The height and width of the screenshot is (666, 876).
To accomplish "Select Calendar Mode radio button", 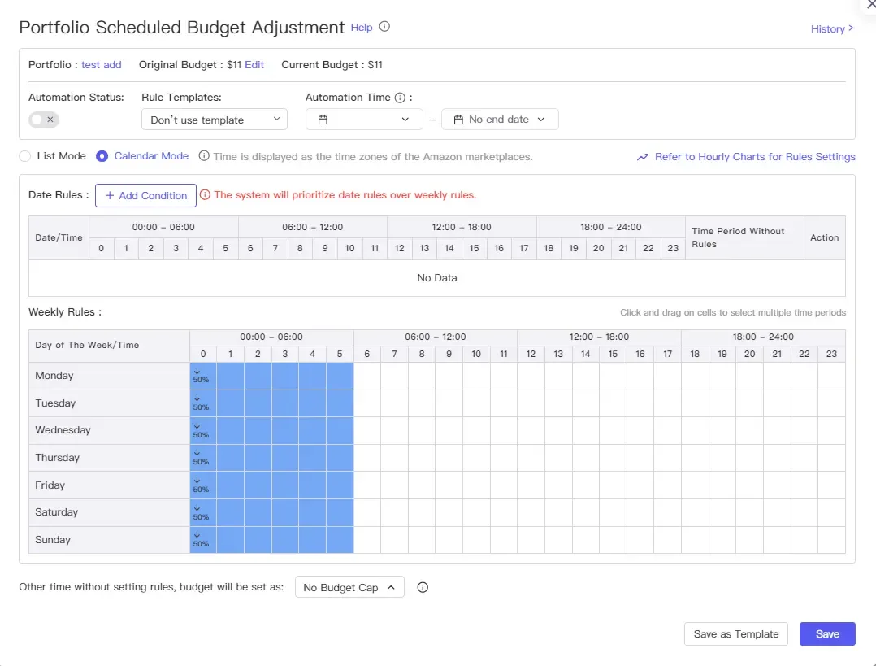I will [x=102, y=156].
